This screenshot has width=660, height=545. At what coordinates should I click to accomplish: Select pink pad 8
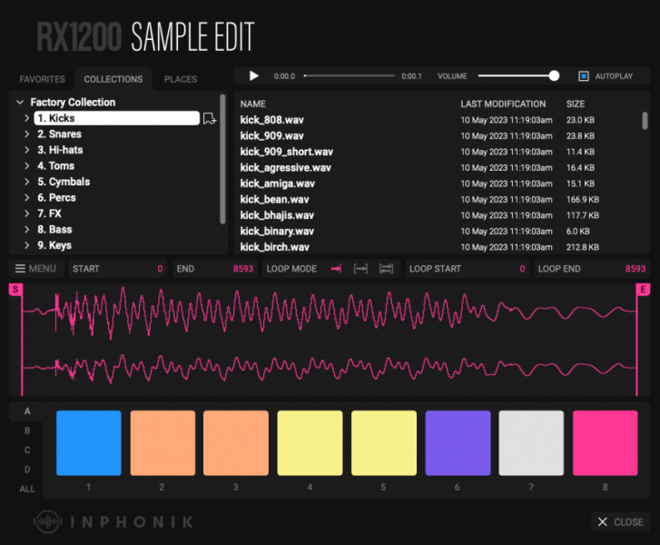[x=606, y=443]
